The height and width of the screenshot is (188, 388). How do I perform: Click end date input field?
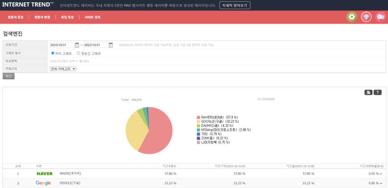(x=96, y=45)
